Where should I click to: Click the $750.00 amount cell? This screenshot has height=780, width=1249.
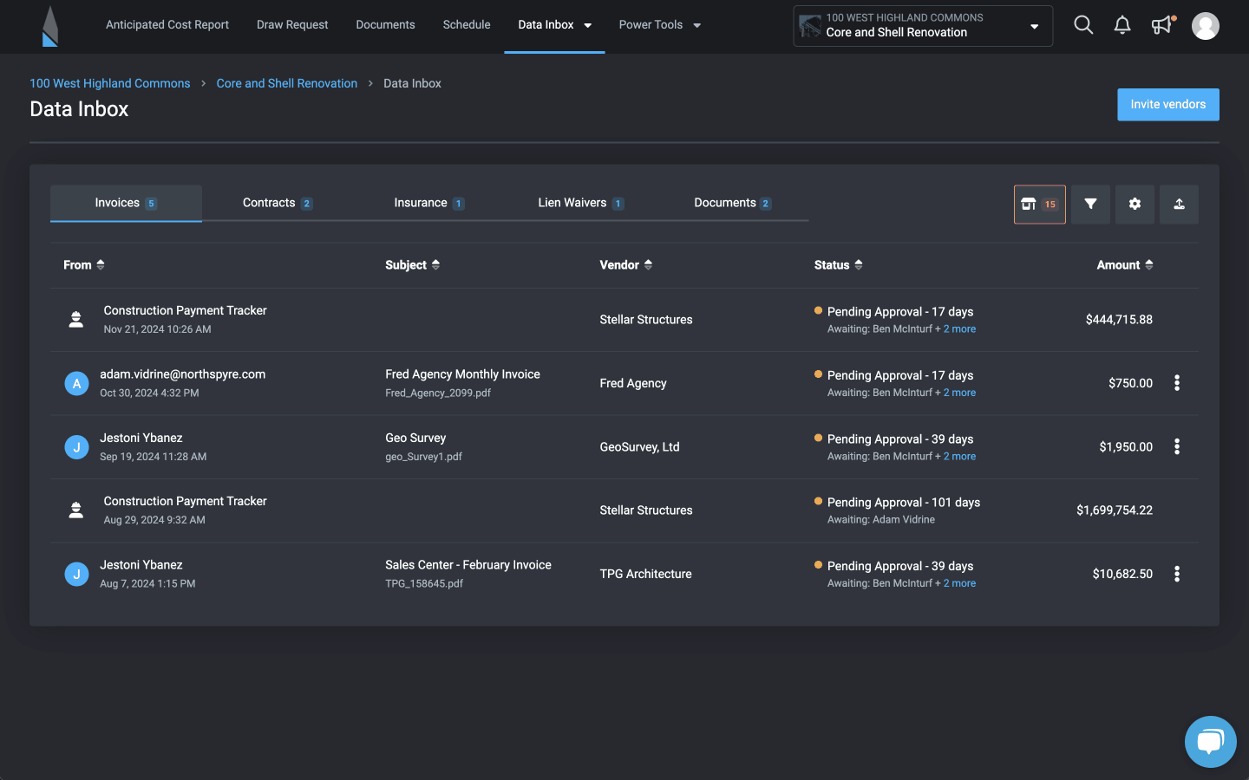tap(1130, 383)
